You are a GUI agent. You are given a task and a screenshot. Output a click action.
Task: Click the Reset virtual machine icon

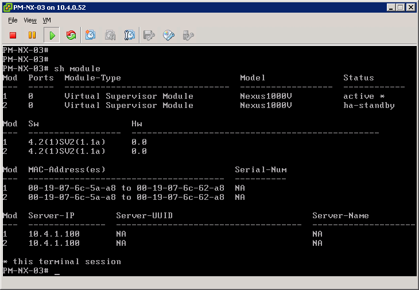[71, 35]
